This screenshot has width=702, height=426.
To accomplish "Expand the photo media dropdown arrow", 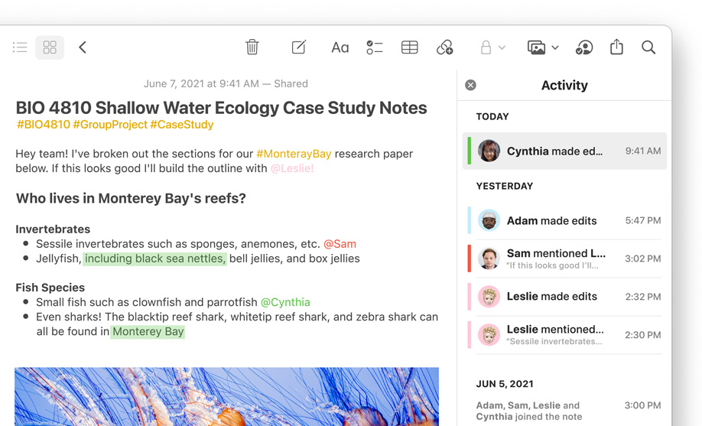I will point(555,47).
